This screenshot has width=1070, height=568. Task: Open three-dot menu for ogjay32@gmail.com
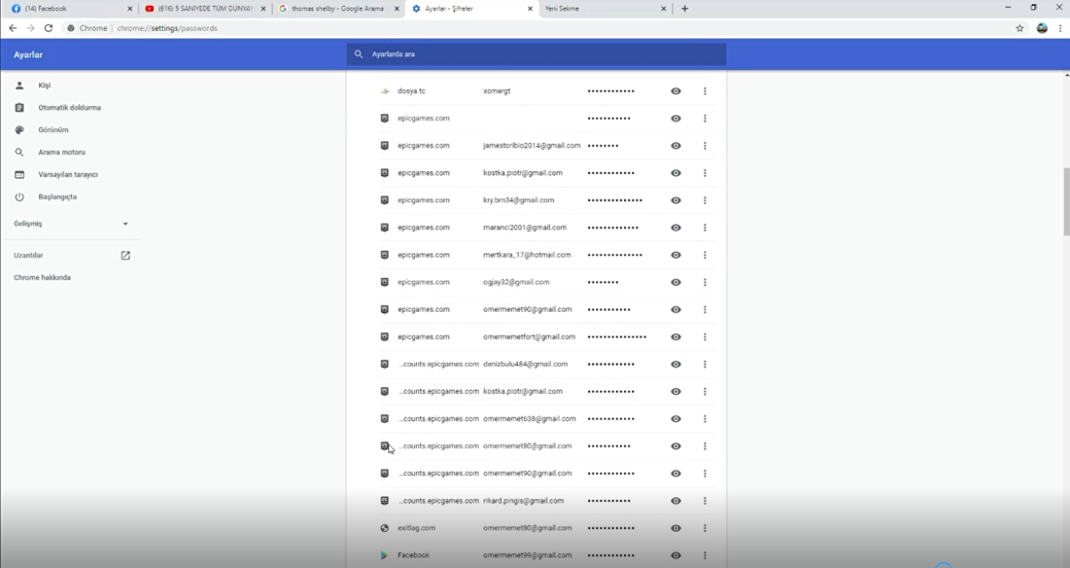[x=705, y=282]
